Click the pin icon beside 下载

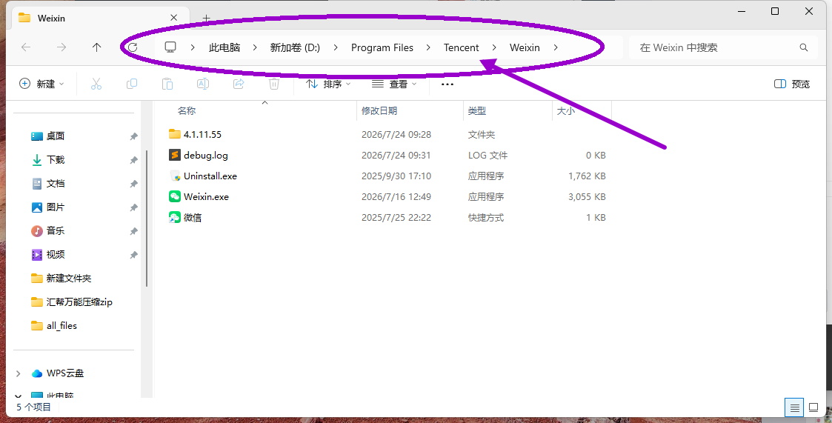tap(133, 160)
